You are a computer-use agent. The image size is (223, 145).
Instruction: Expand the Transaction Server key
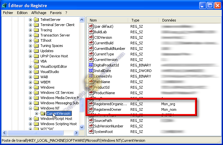point(30,35)
